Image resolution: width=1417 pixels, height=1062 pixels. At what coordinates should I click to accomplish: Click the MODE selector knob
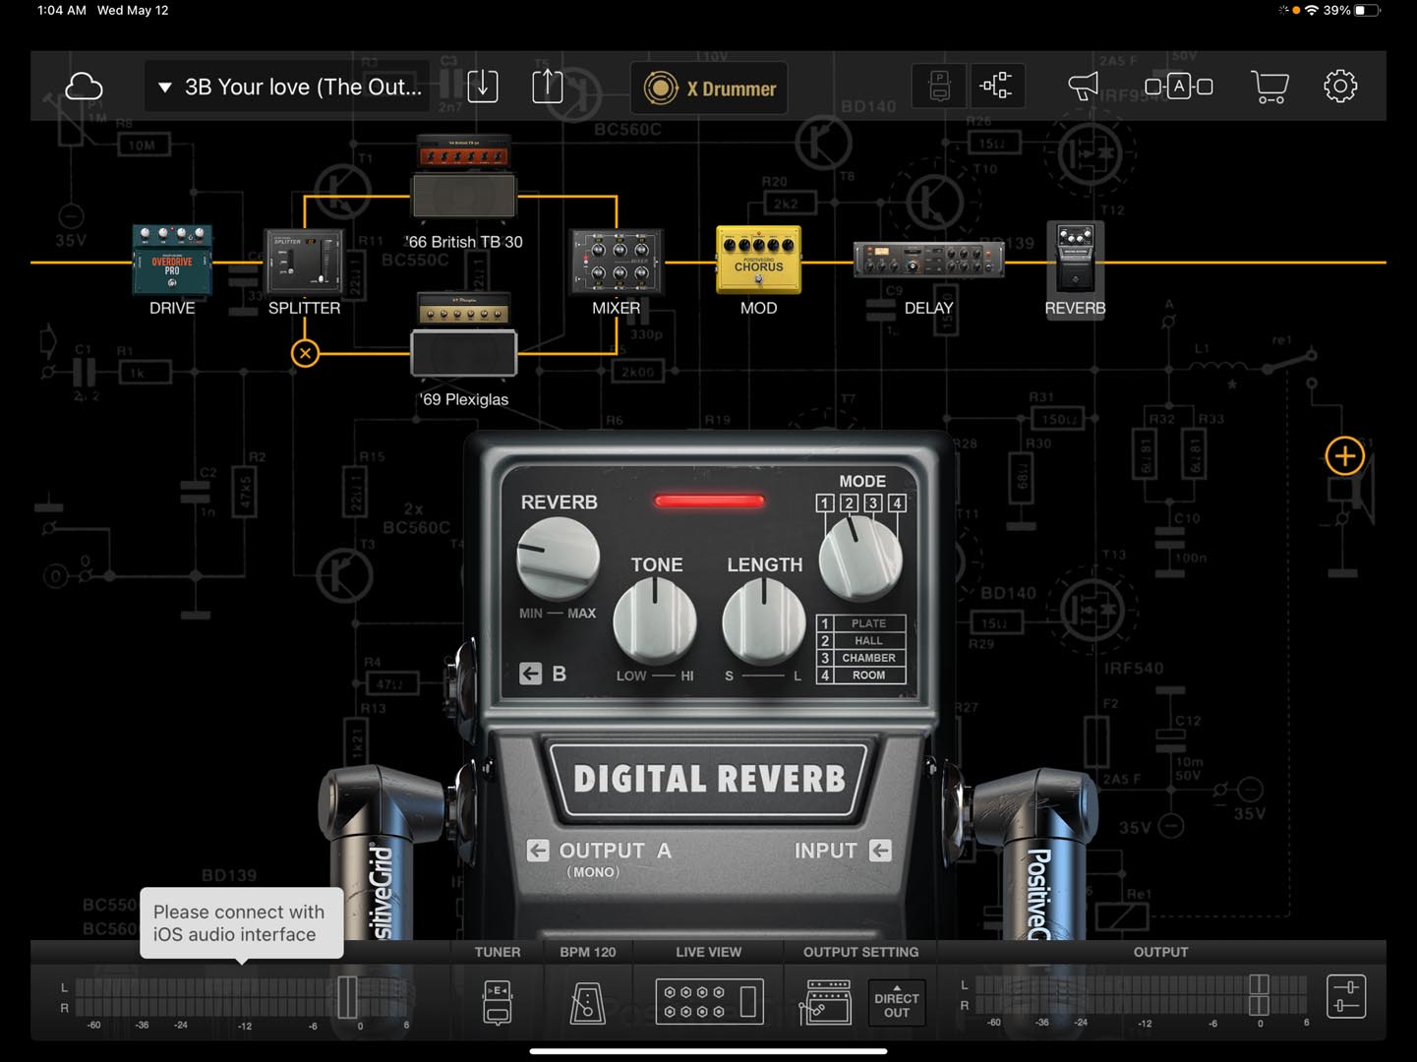click(860, 558)
